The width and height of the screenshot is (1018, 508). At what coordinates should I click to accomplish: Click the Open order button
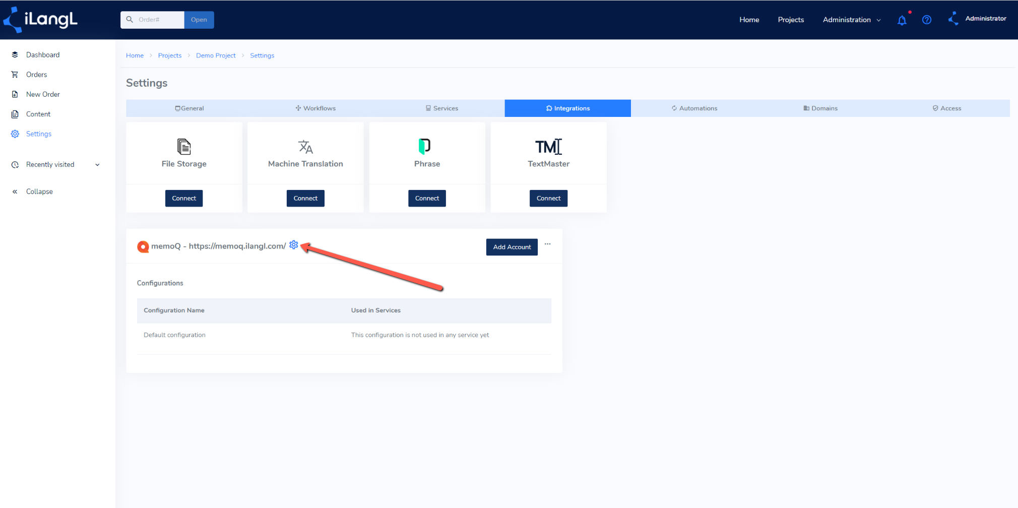click(x=199, y=20)
